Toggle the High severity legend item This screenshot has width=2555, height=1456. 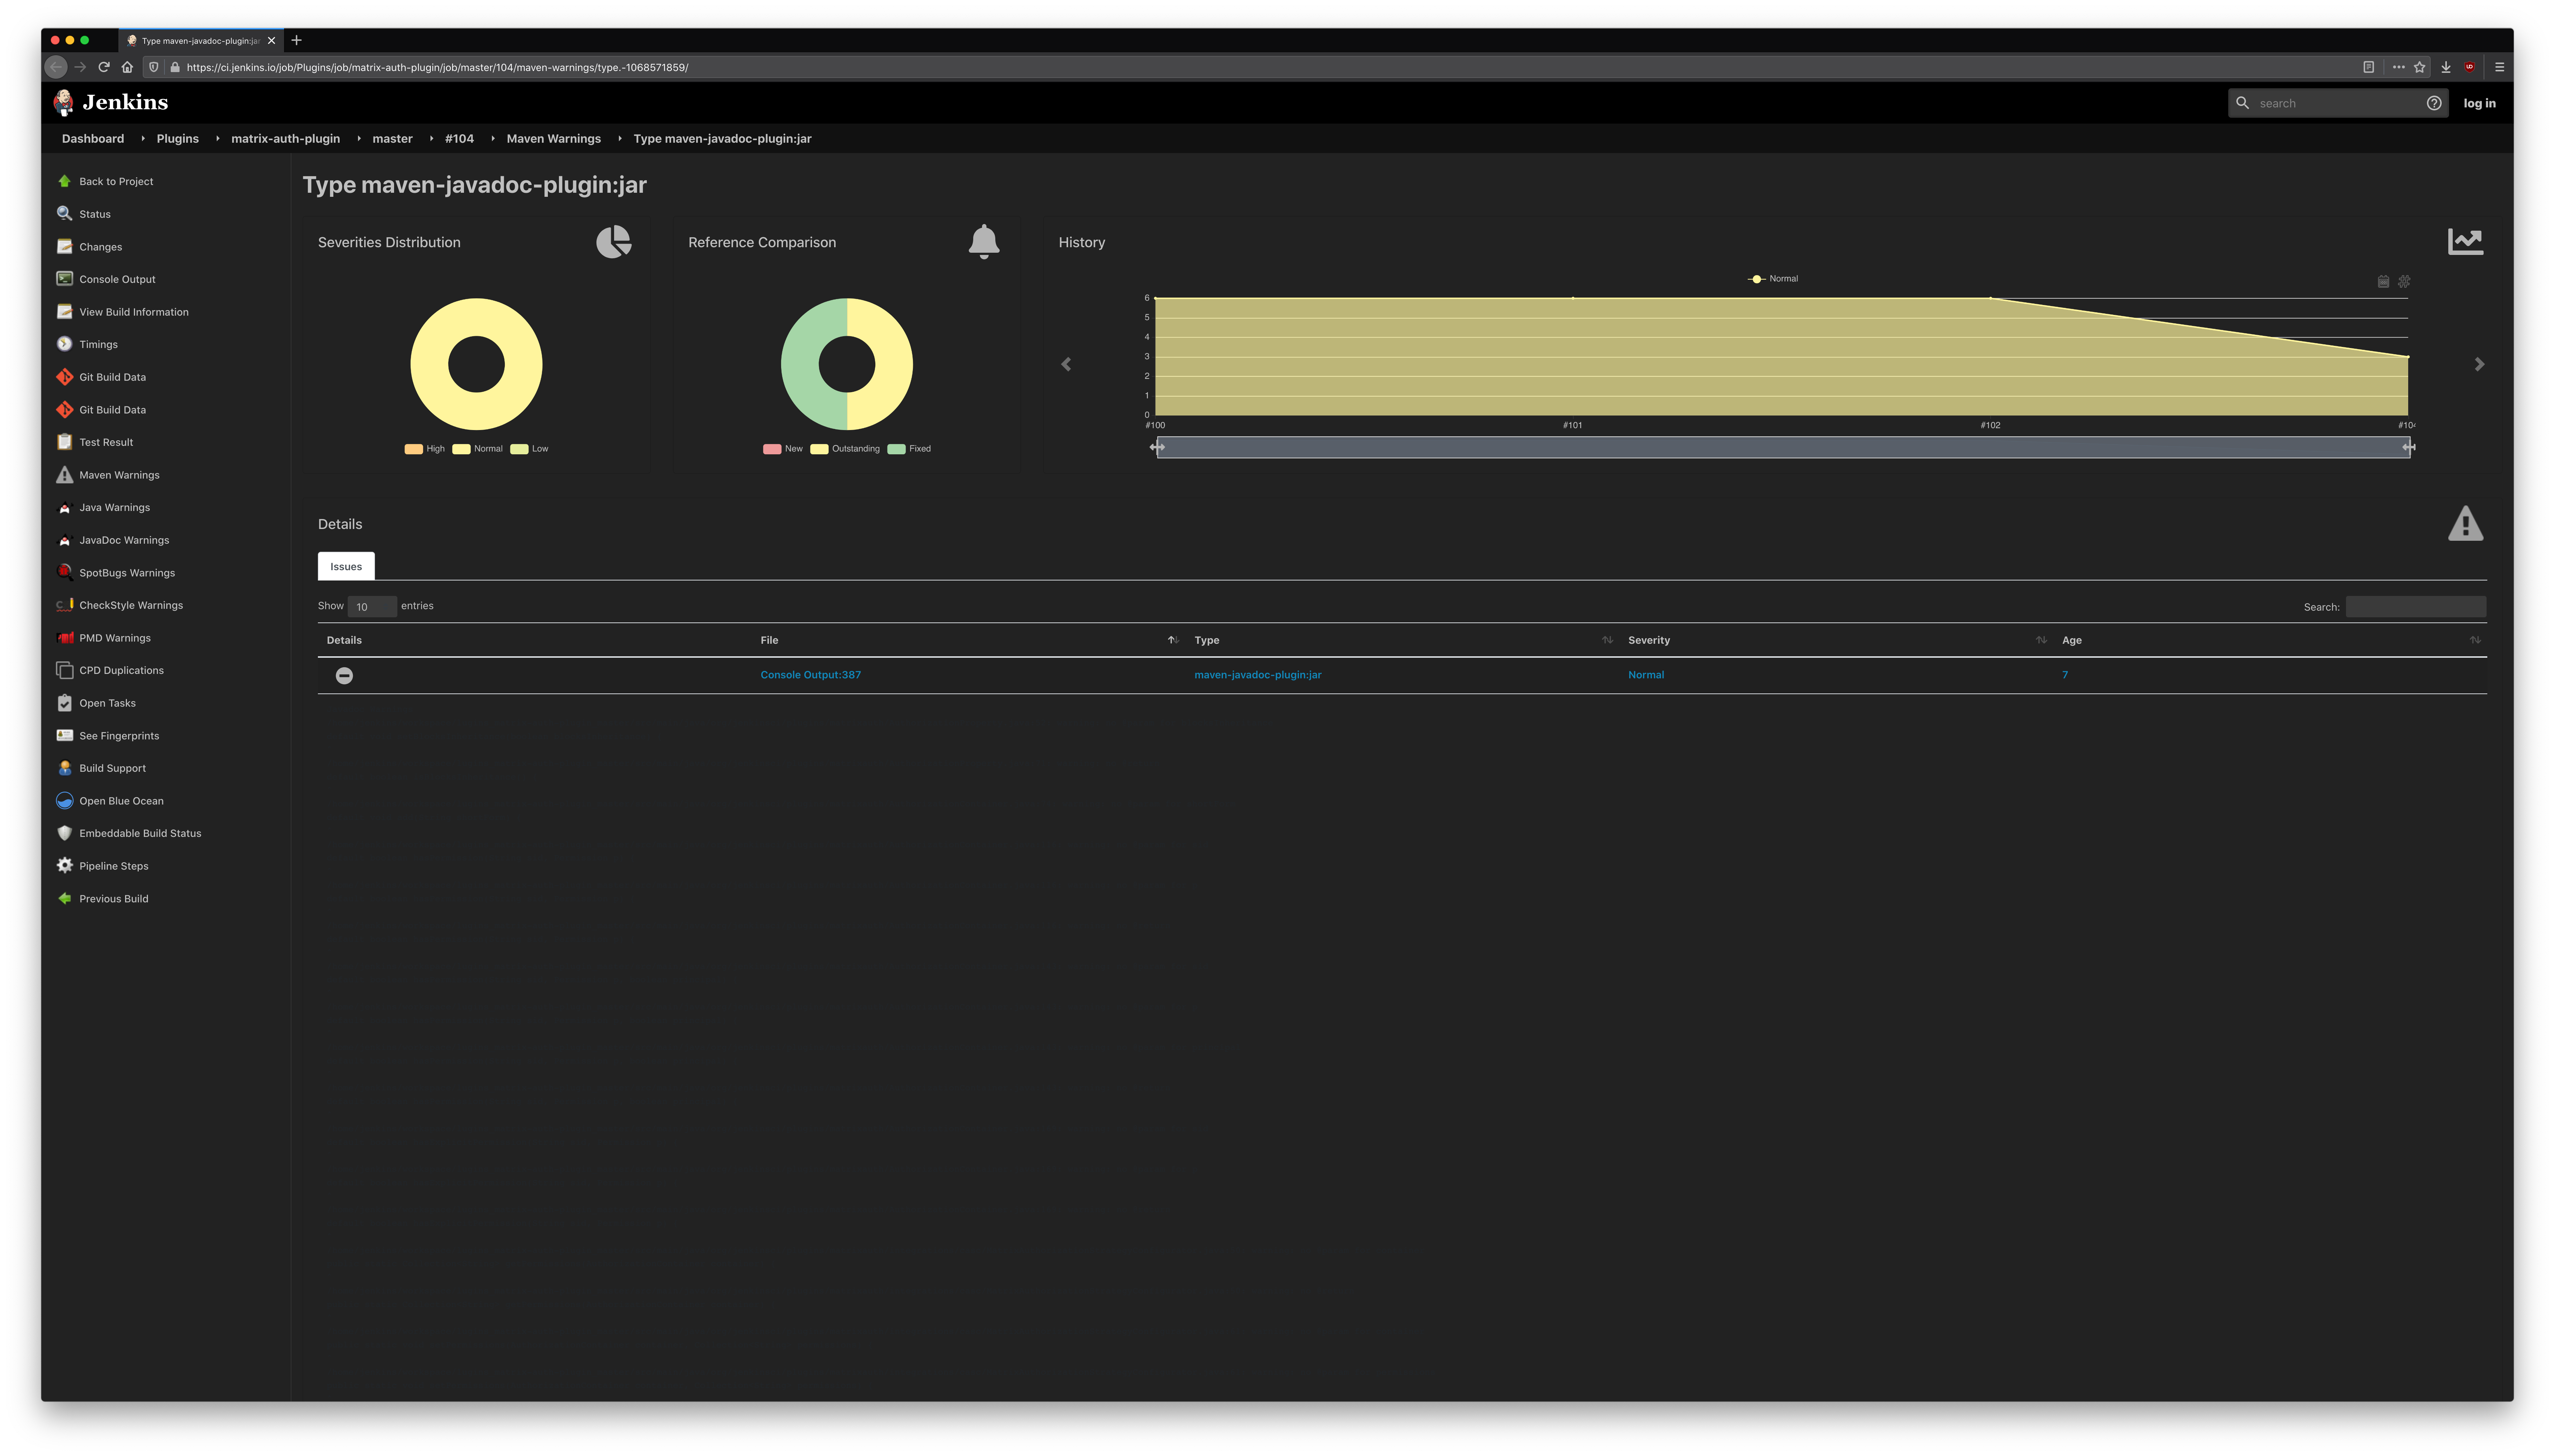(x=425, y=449)
